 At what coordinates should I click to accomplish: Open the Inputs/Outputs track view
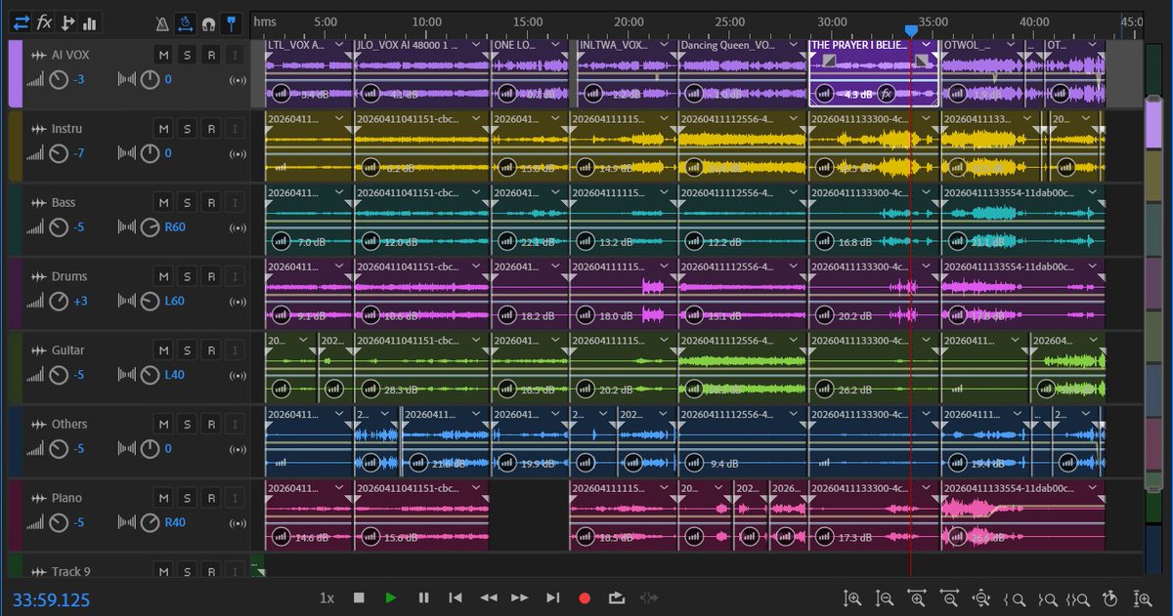(22, 21)
